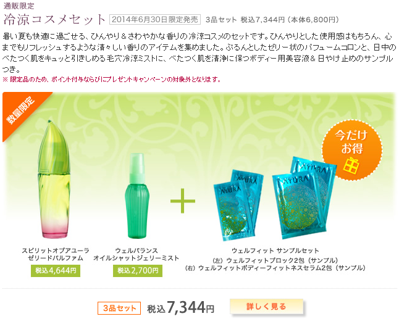
Task: Click the スピリットオブアユーラ ゼリードパルファム product name
Action: click(56, 254)
